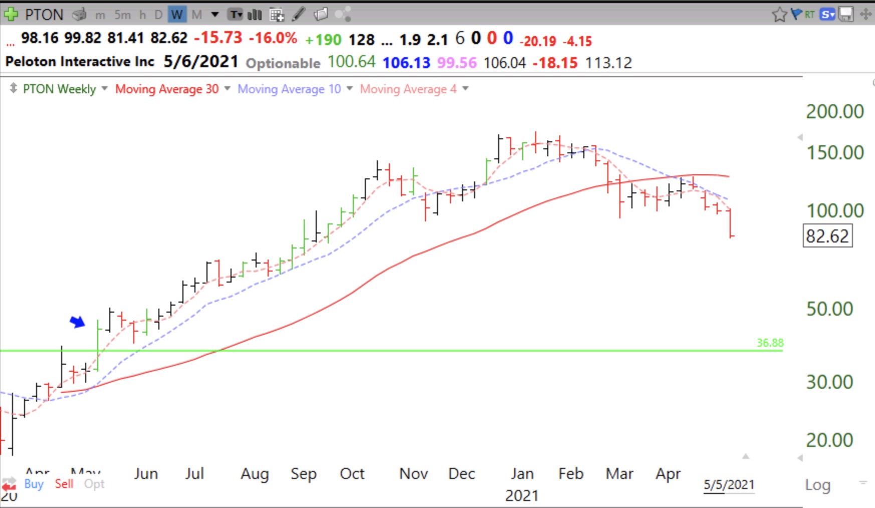The width and height of the screenshot is (875, 508).
Task: Click the -15.73 net change value
Action: (218, 38)
